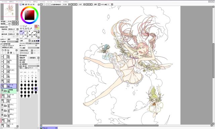The height and width of the screenshot is (129, 215).
Task: Select the lasso selection tool
Action: pos(24,26)
